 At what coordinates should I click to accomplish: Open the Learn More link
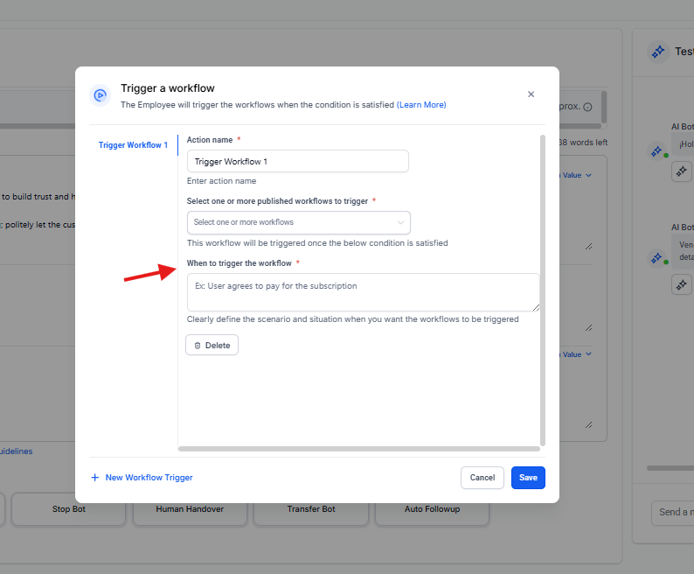click(421, 105)
